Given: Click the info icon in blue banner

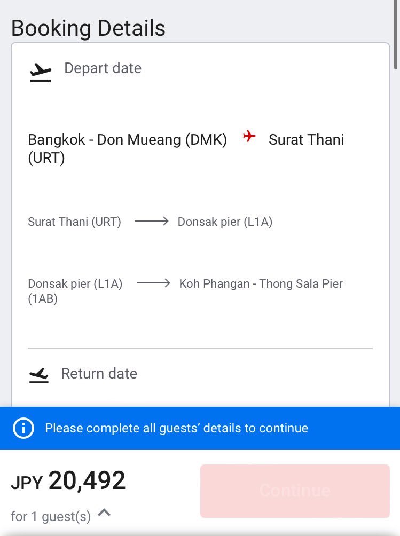Looking at the screenshot, I should tap(23, 428).
